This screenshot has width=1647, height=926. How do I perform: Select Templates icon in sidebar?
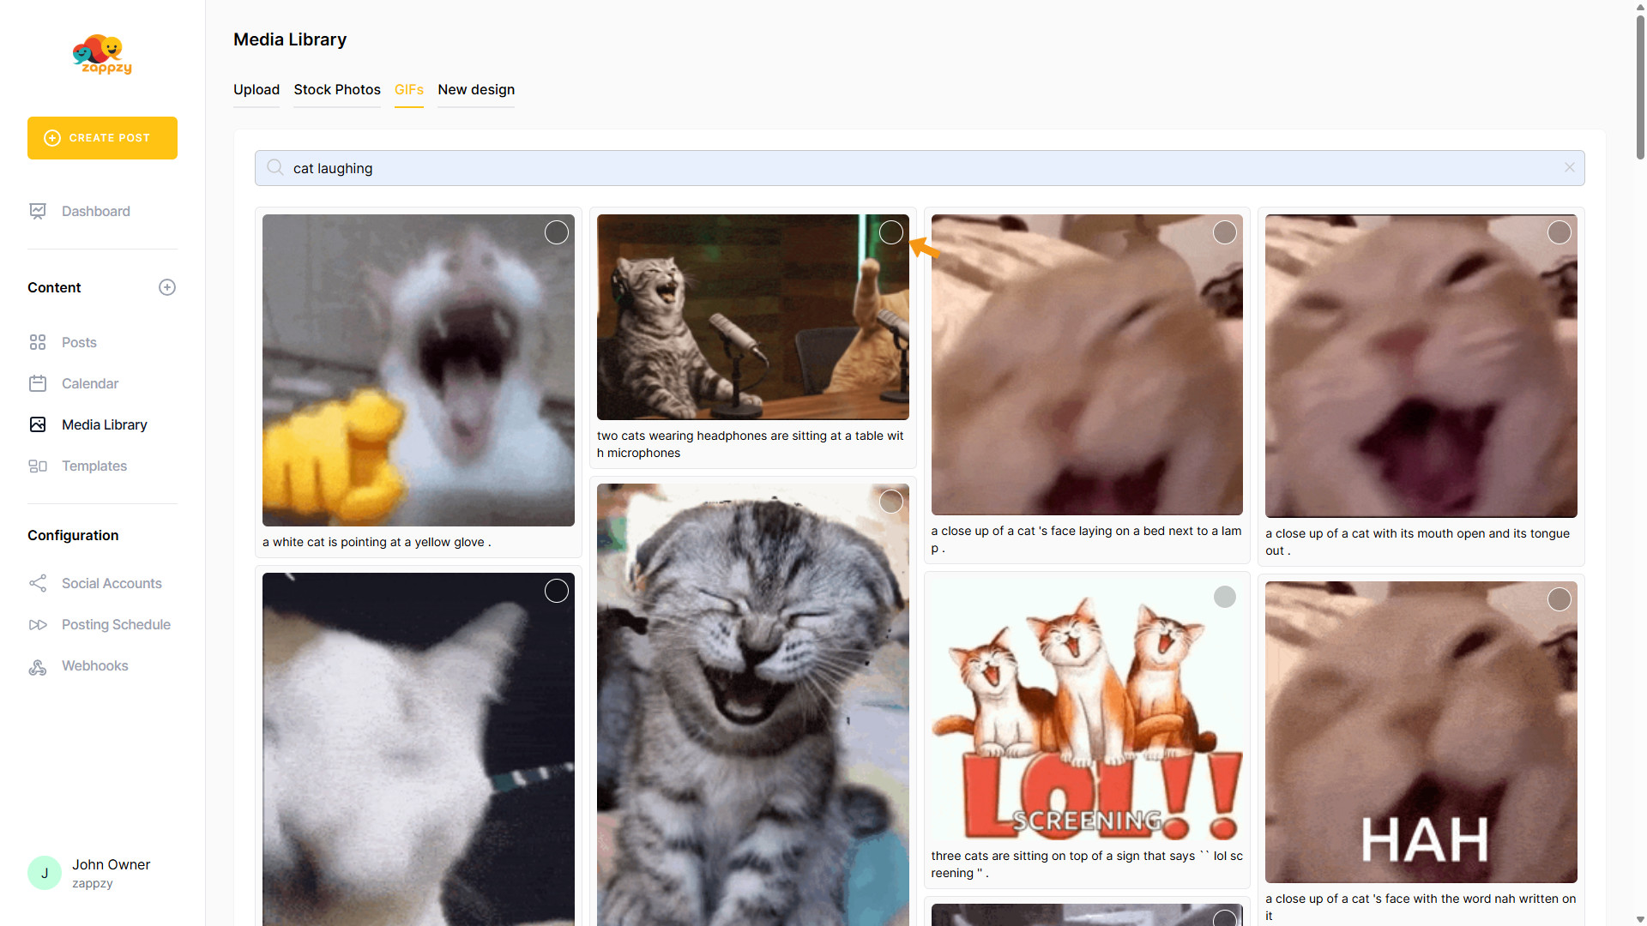tap(38, 466)
